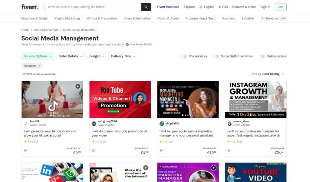This screenshot has width=310, height=182.
Task: Click the Fiverr logo
Action: point(30,7)
